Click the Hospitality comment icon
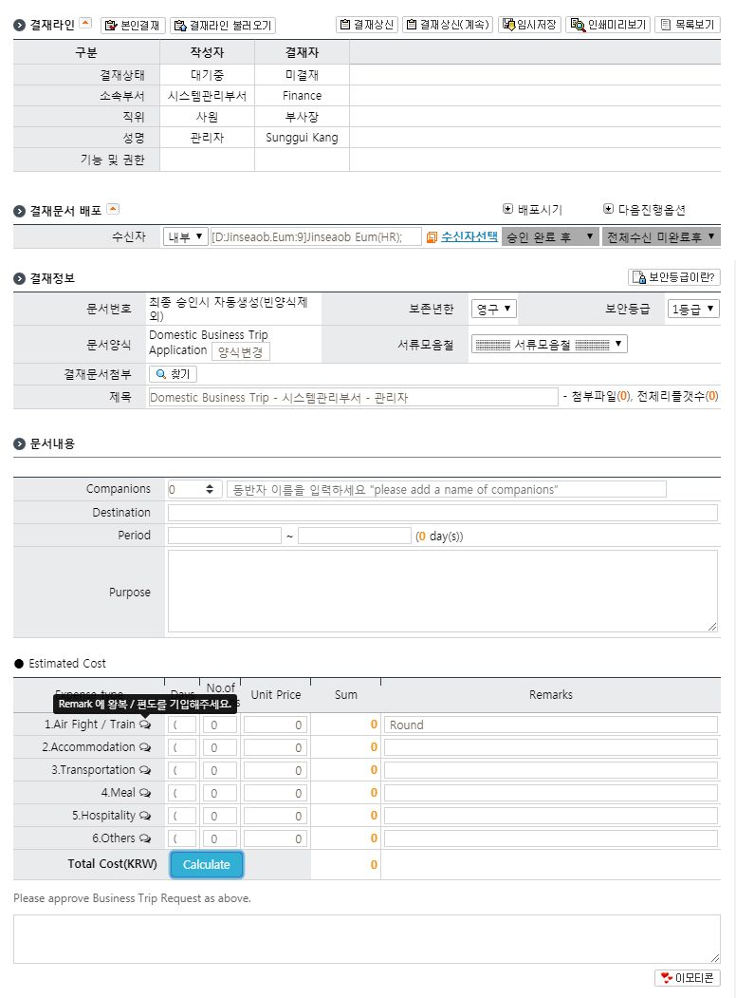 point(145,816)
